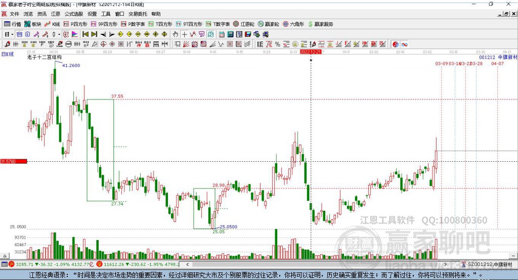Screen dimensions: 518x280
Task: Click the 31.5780 price axis label
Action: click(14, 161)
